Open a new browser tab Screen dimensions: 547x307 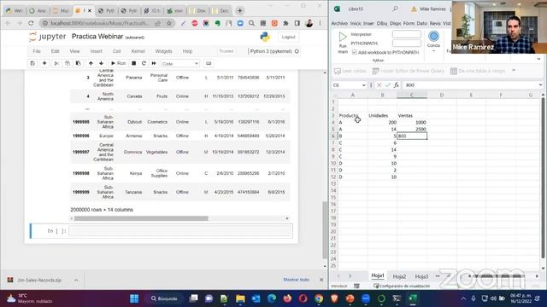pos(239,11)
